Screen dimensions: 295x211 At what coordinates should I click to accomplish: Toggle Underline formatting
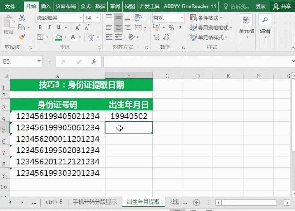coord(54,27)
